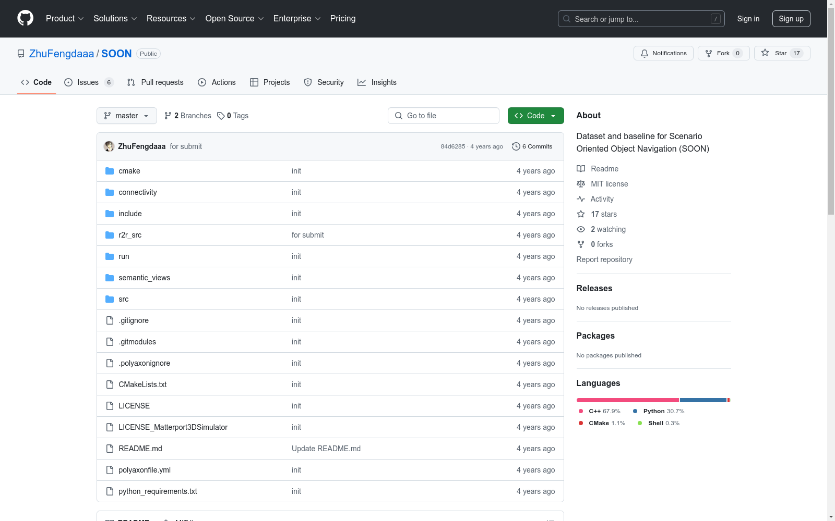Click the README.md file icon
This screenshot has width=835, height=521.
[x=110, y=449]
